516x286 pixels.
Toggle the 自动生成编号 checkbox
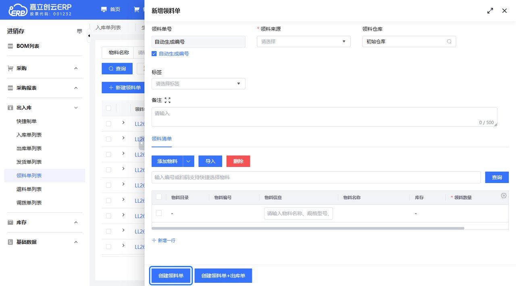[154, 53]
